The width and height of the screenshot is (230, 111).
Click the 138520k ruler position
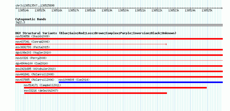(x=124, y=10)
